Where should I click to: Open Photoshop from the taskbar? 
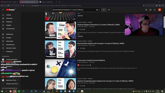tap(31, 91)
